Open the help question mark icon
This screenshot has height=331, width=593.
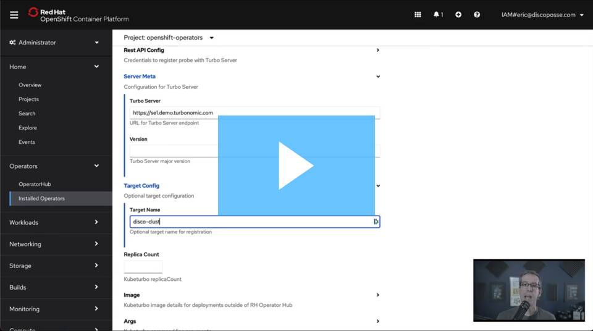477,15
